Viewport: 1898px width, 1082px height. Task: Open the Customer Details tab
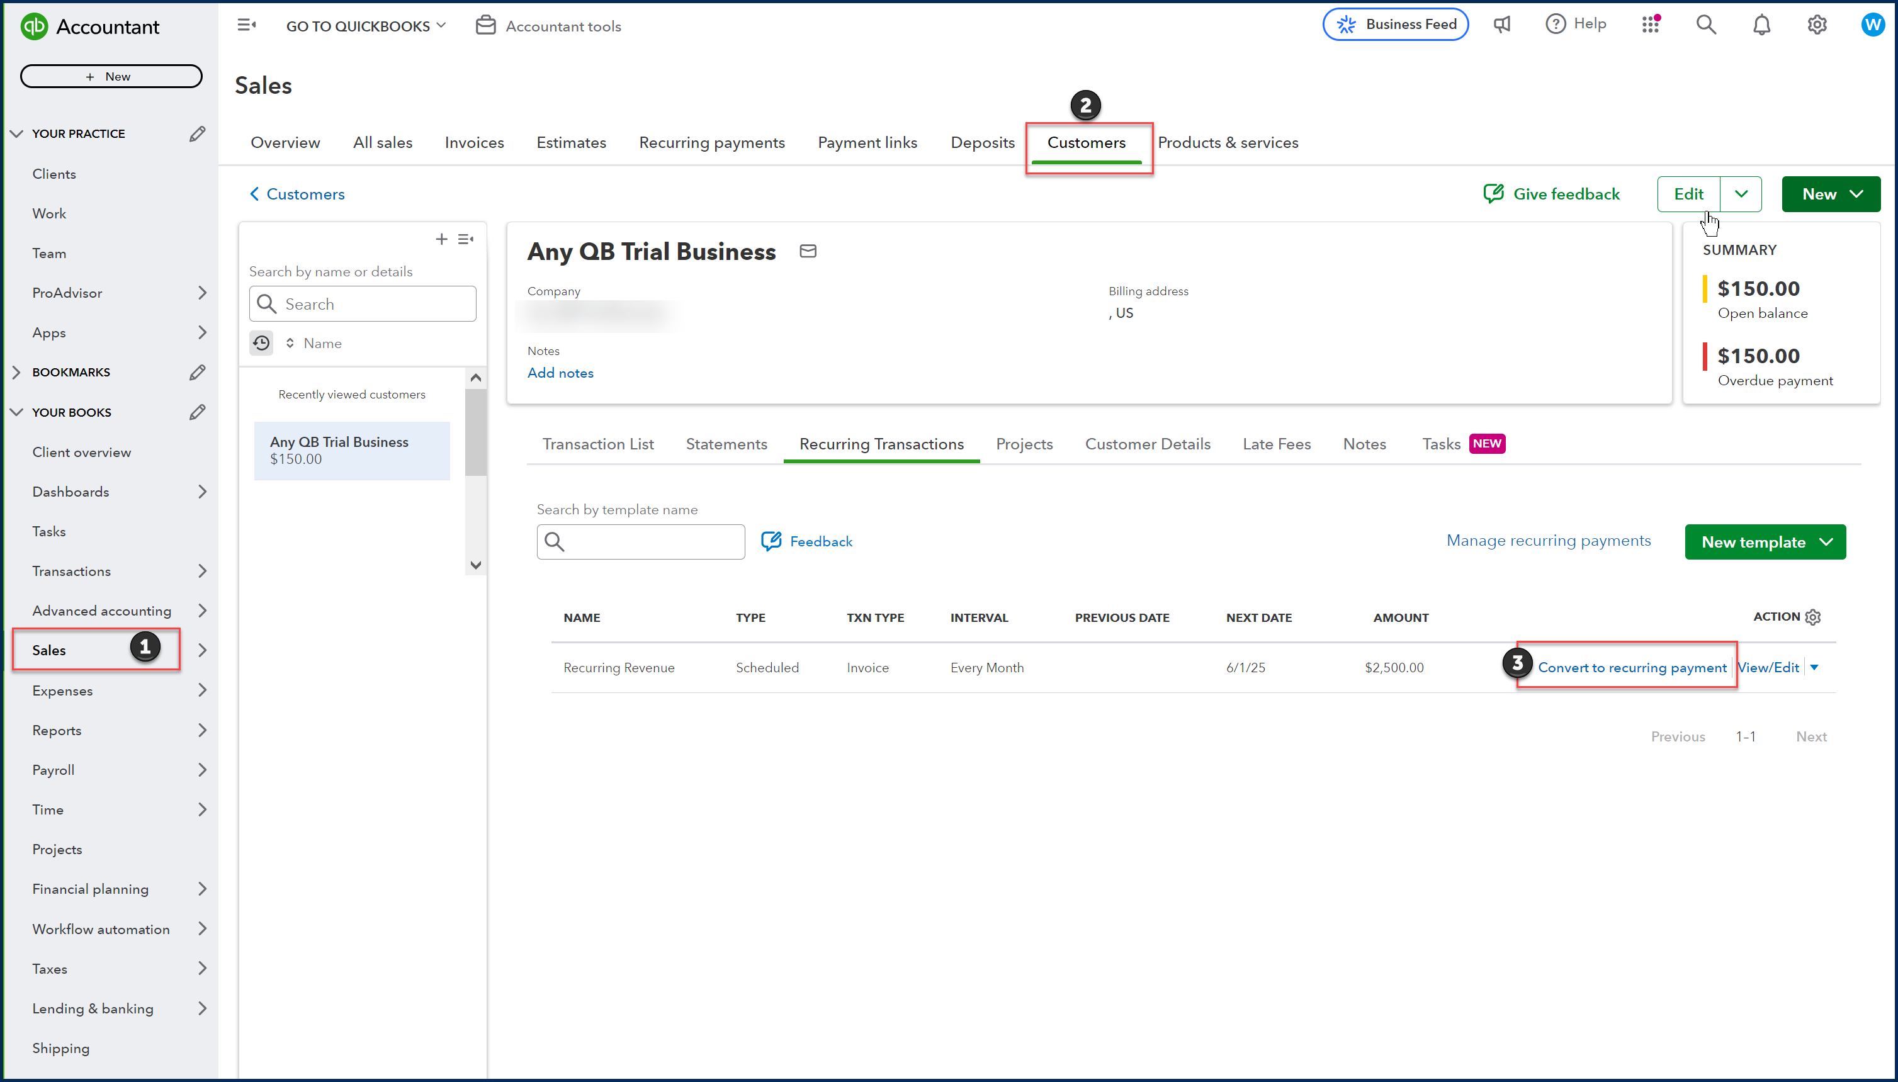(x=1148, y=444)
